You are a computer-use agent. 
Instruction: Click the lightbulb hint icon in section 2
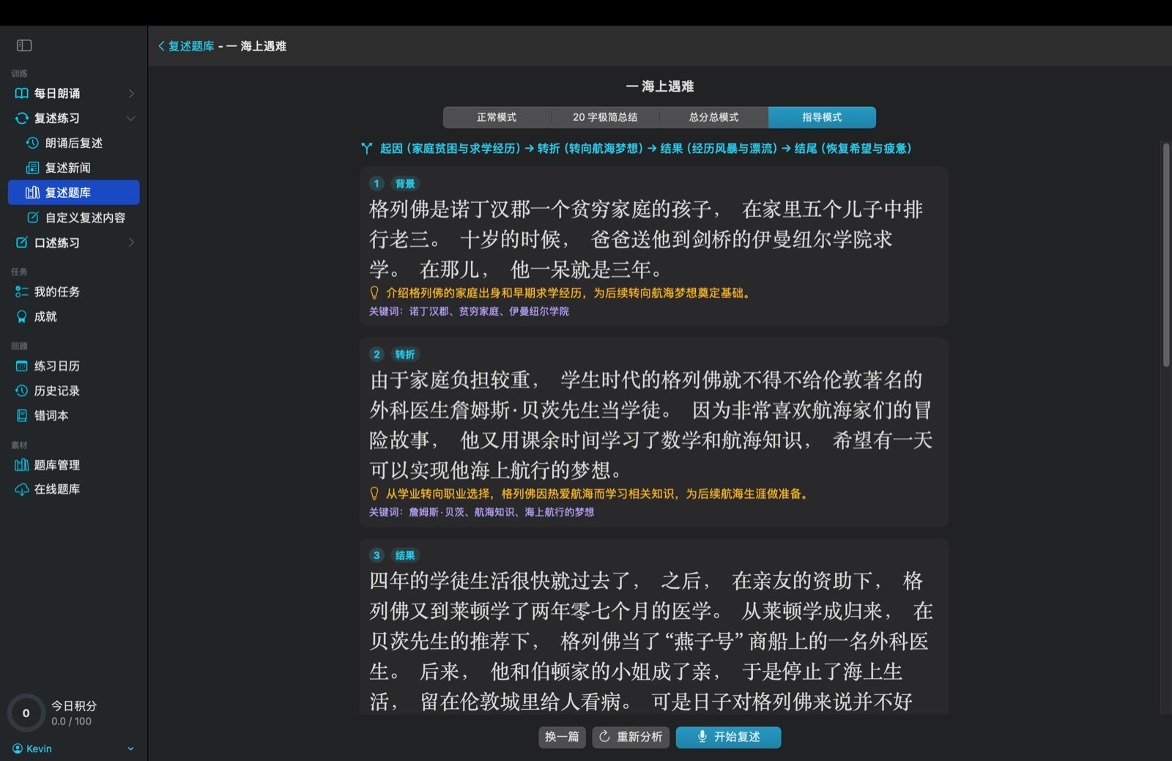(x=374, y=494)
